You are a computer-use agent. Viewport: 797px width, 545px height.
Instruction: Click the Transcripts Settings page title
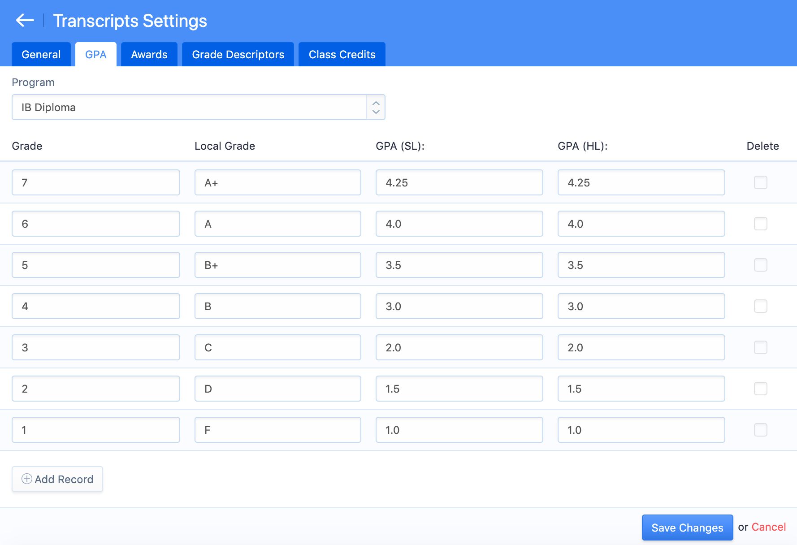click(x=130, y=21)
